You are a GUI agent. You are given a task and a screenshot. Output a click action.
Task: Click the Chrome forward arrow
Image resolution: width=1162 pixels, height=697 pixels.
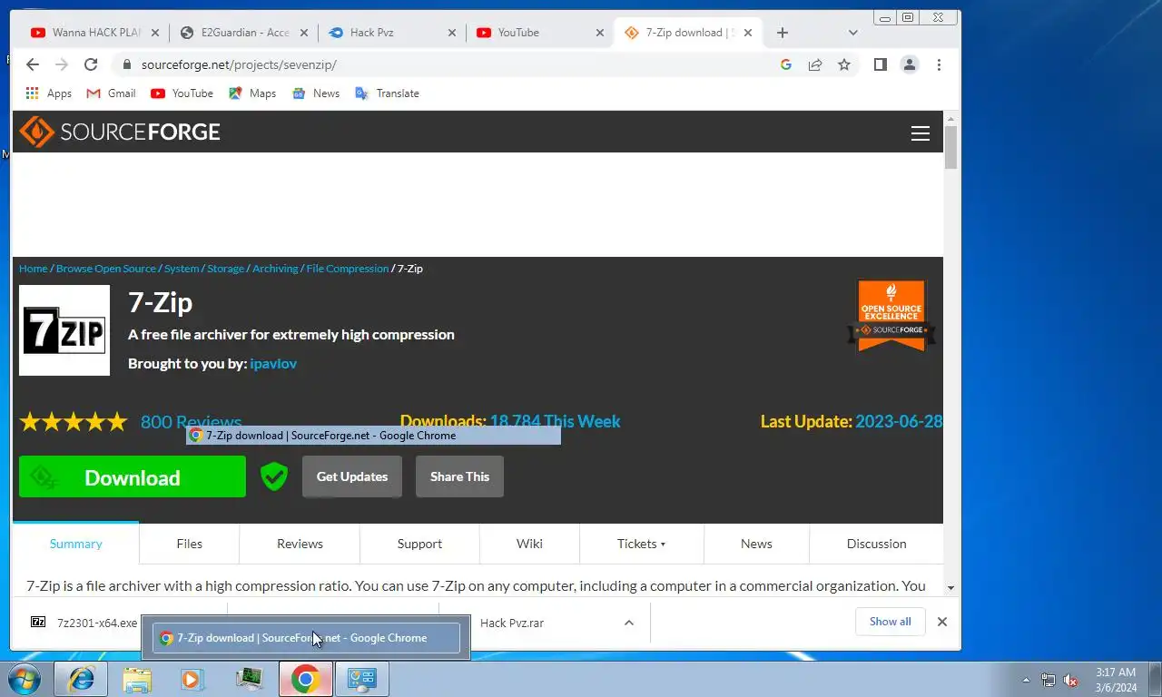click(62, 64)
